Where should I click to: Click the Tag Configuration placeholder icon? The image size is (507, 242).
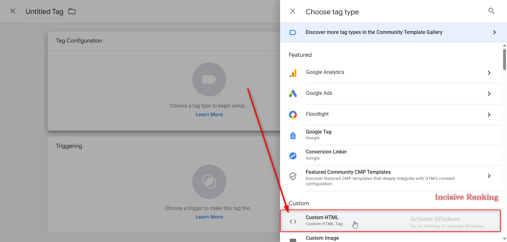209,79
